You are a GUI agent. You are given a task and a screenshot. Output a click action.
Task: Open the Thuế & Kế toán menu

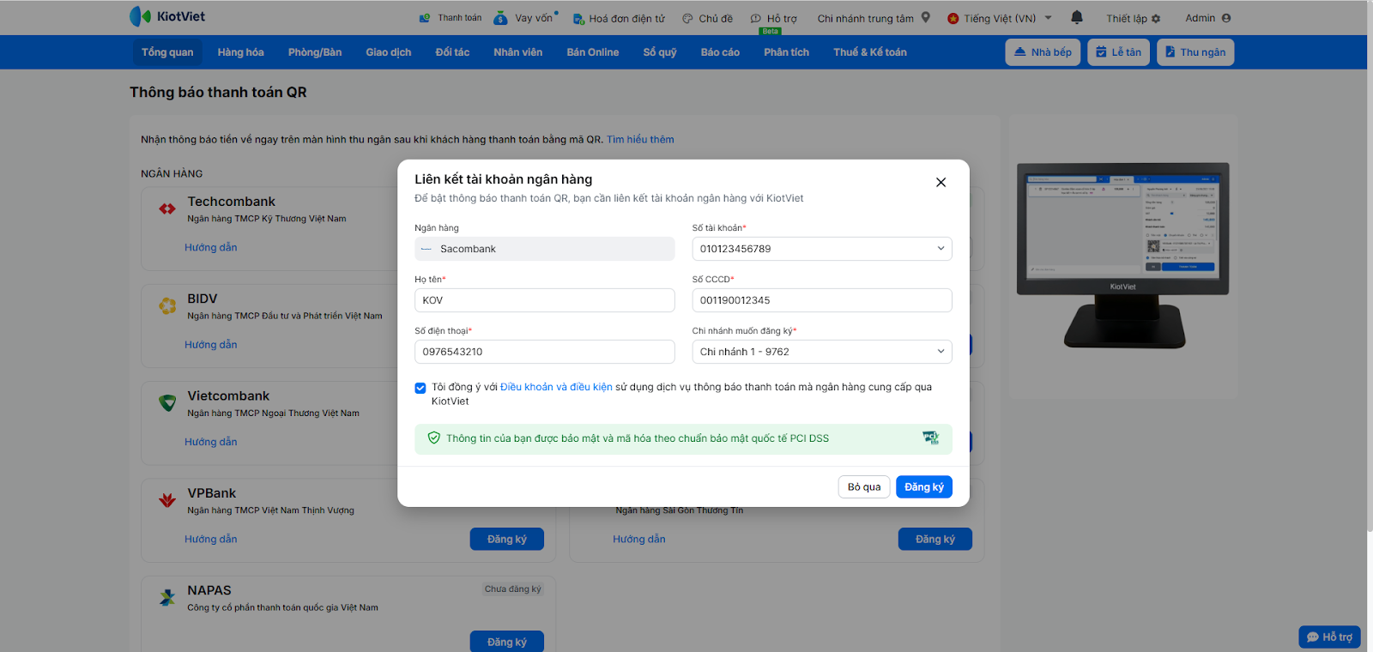tap(870, 52)
